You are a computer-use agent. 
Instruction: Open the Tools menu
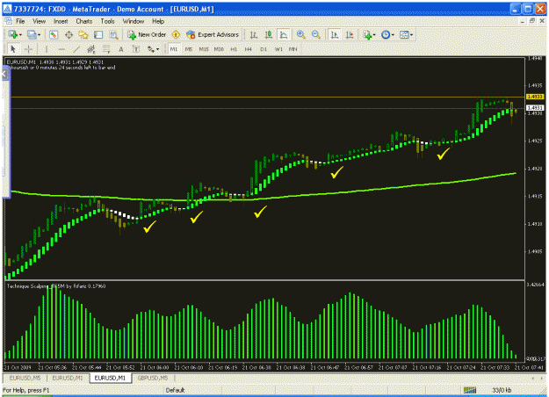pyautogui.click(x=107, y=21)
